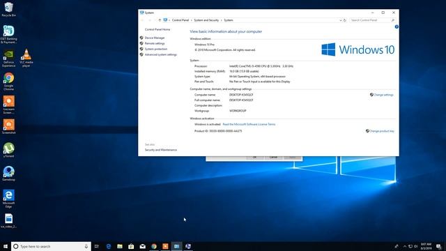Click the orange Icecream taskbar icon
The height and width of the screenshot is (251, 446).
tap(165, 246)
